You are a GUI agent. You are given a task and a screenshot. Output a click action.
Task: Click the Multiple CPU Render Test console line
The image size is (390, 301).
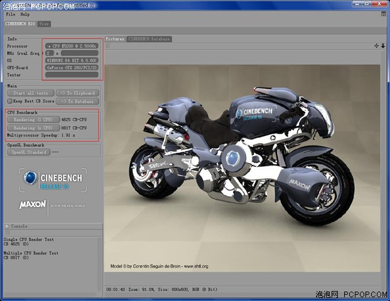pos(31,253)
